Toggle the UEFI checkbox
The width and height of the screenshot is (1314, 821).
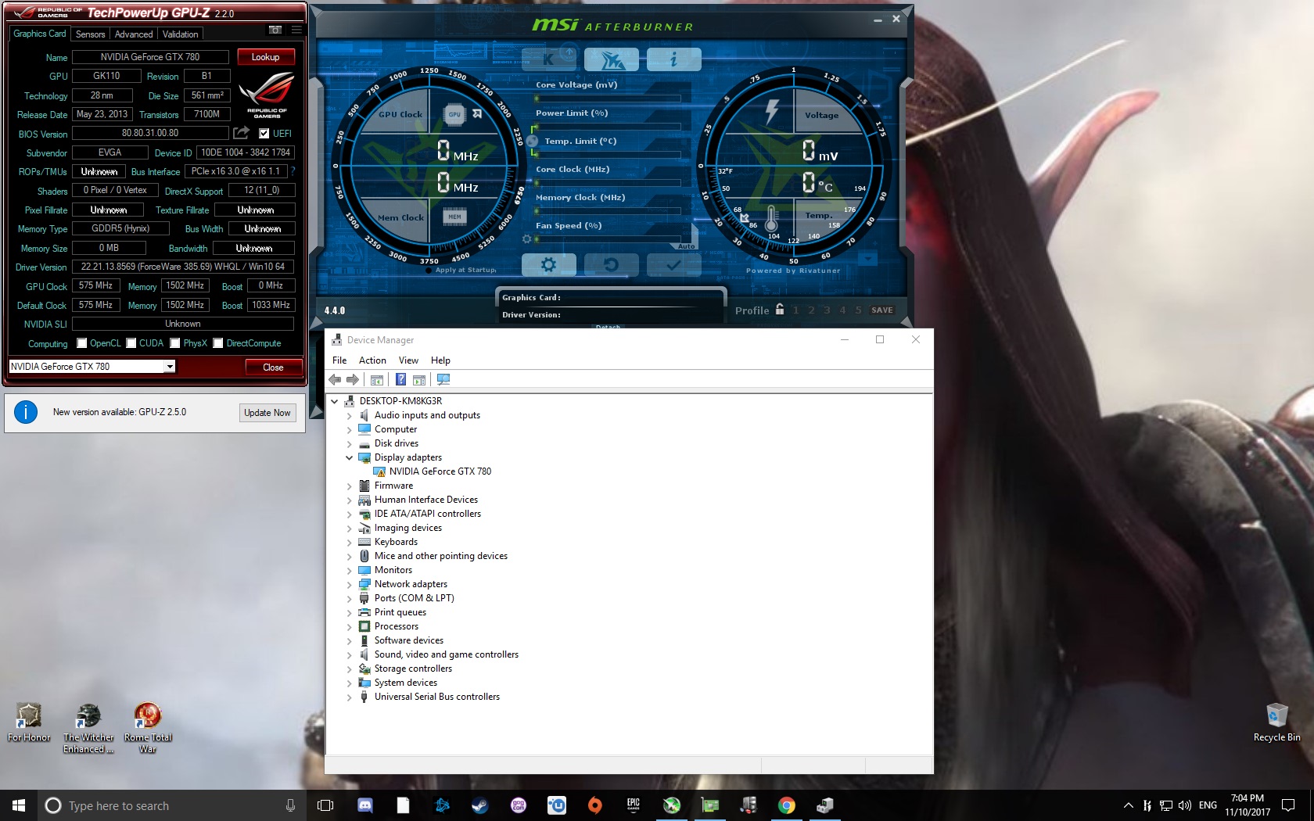(x=264, y=134)
